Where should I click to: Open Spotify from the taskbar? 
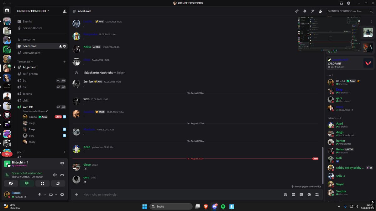223,207
